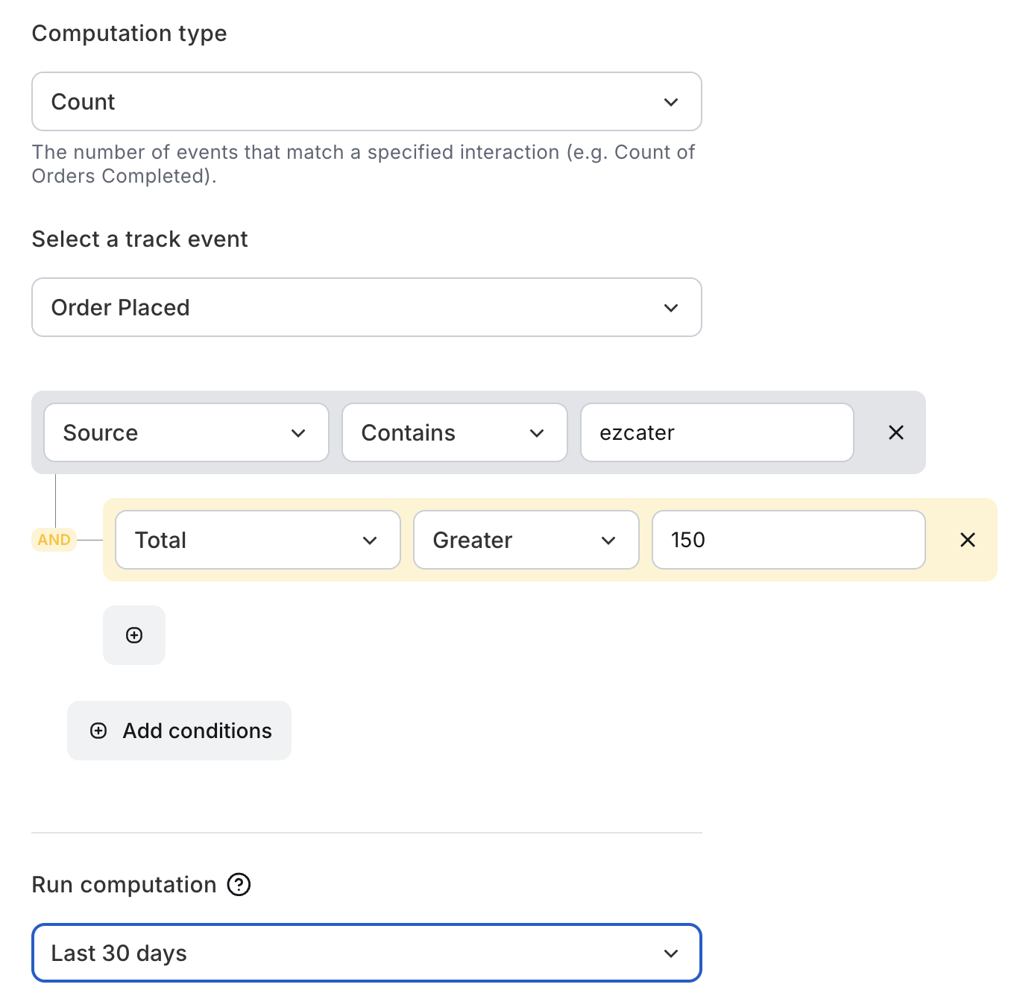Open the Total property dropdown
The image size is (1020, 996).
pos(258,540)
